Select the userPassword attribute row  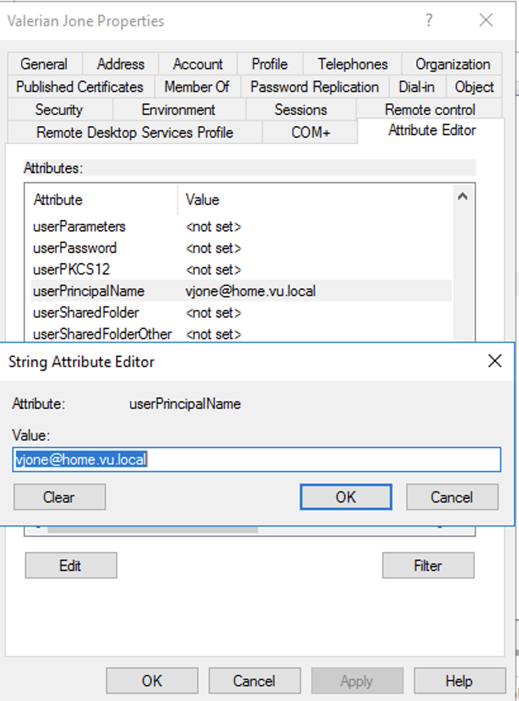tap(75, 248)
